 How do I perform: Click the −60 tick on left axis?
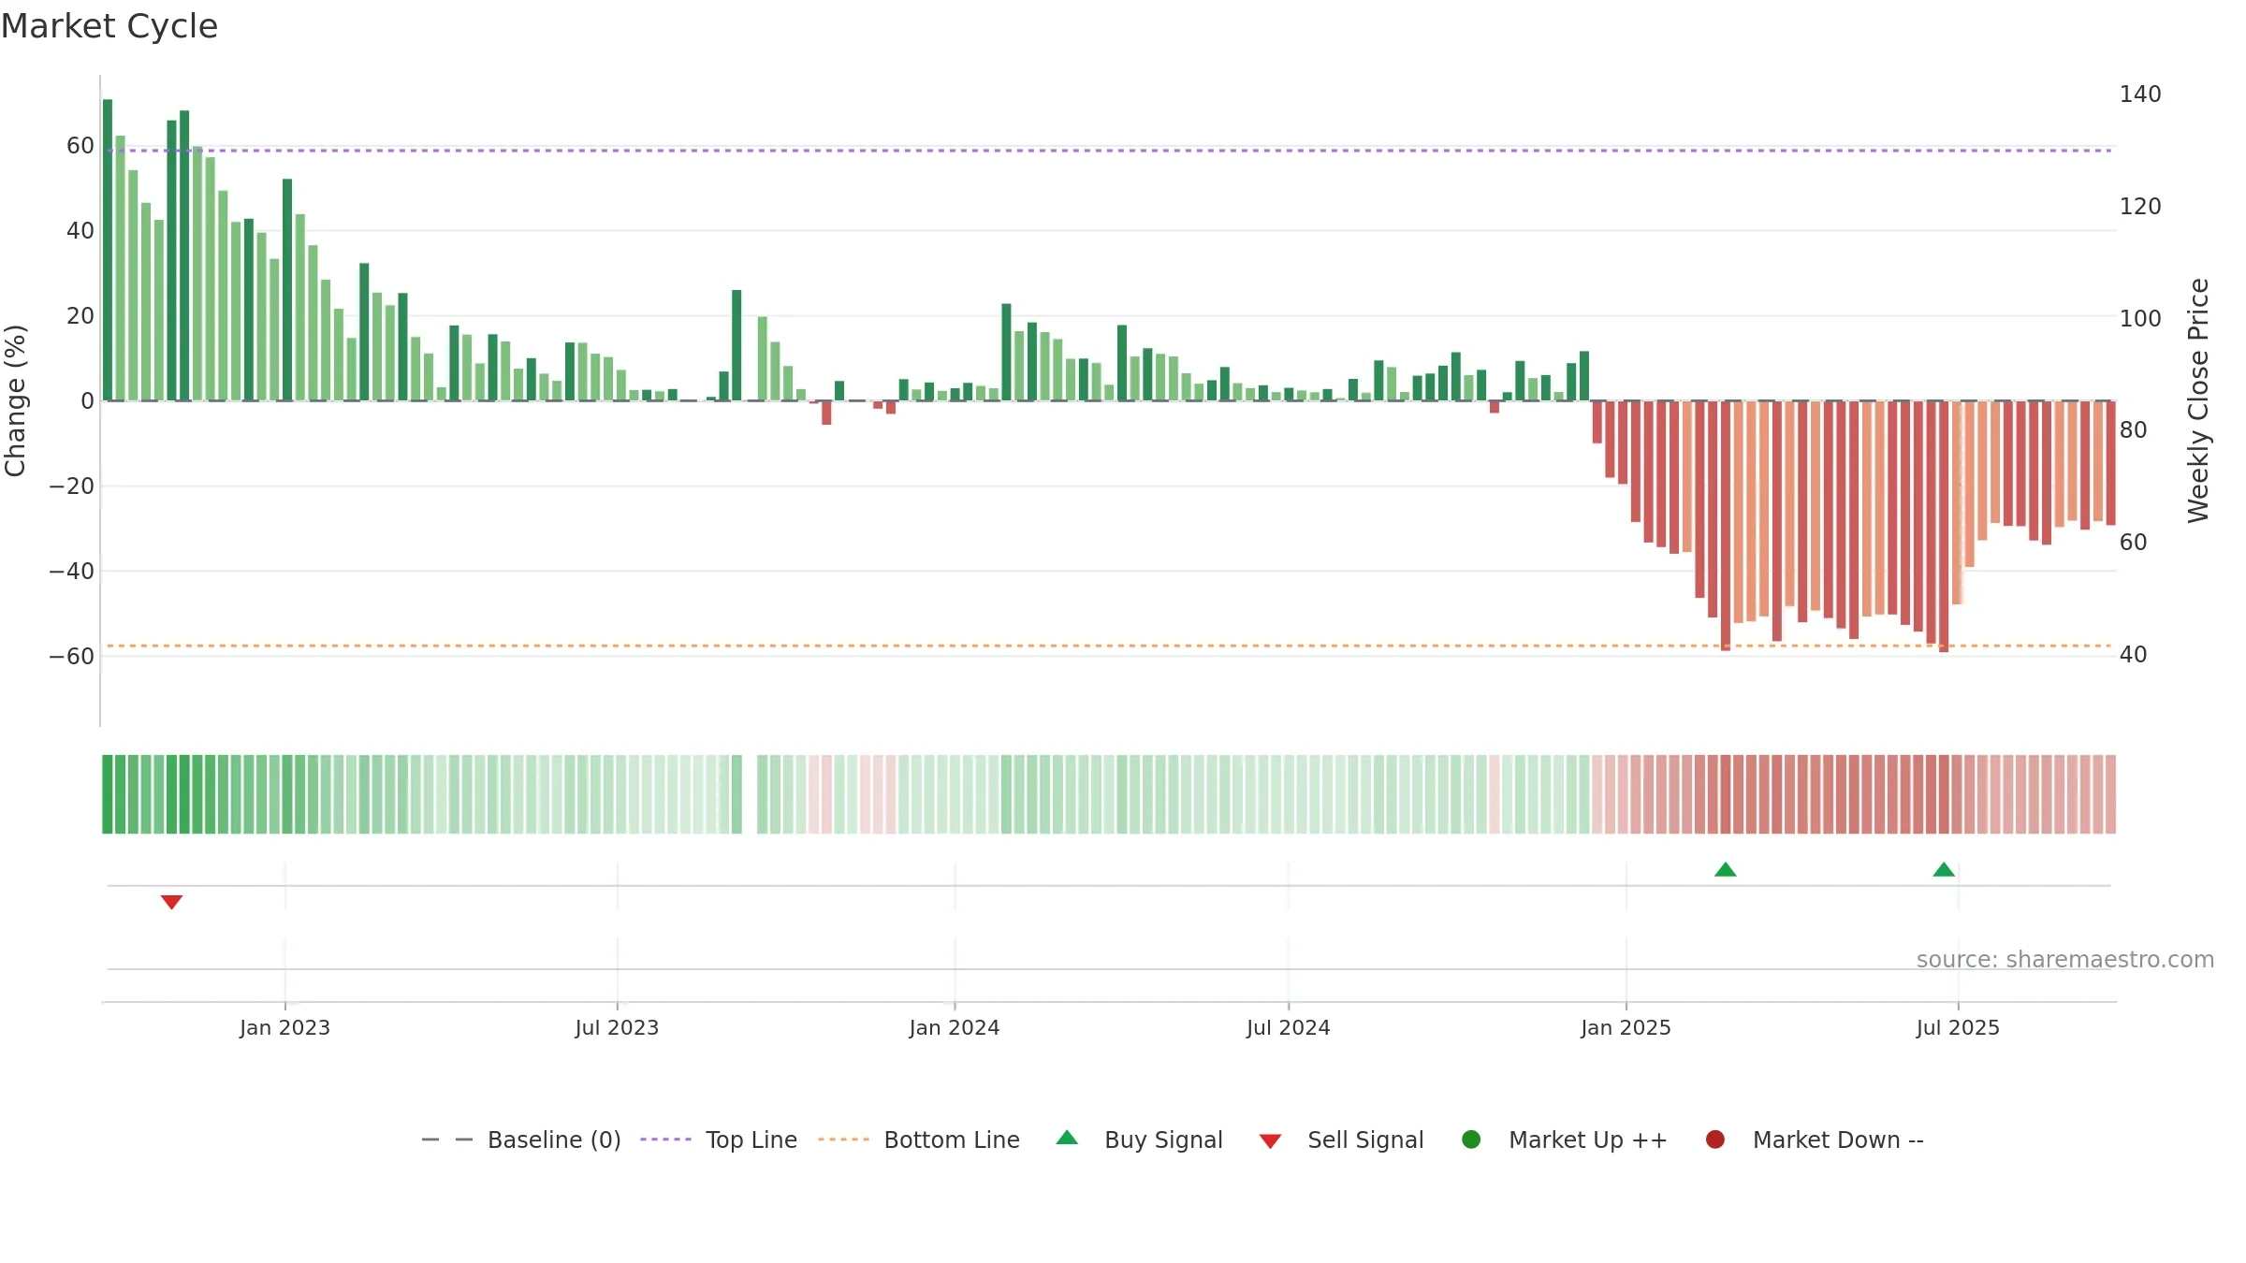click(x=72, y=657)
